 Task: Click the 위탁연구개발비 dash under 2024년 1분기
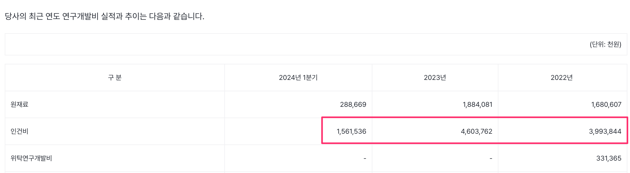[365, 158]
